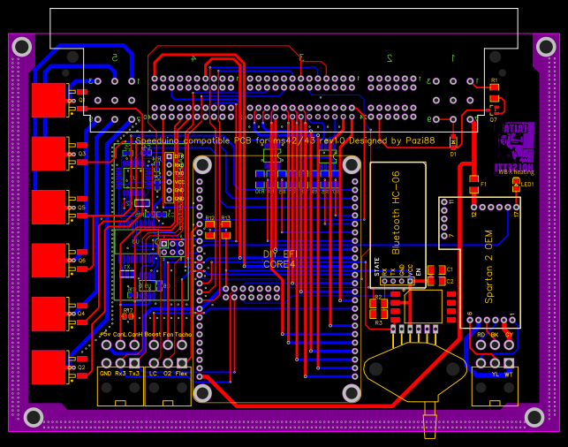The width and height of the screenshot is (568, 447).
Task: Select the top-left corner mounting hole
Action: point(22,47)
